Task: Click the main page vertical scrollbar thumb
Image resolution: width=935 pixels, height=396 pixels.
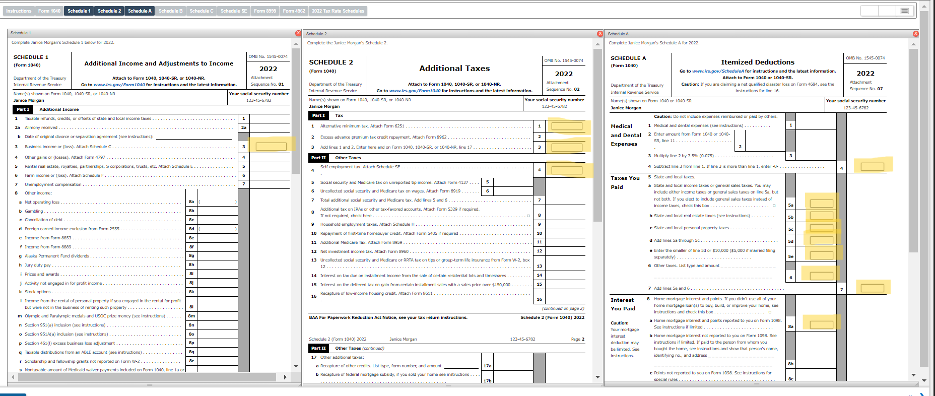Action: click(x=924, y=189)
